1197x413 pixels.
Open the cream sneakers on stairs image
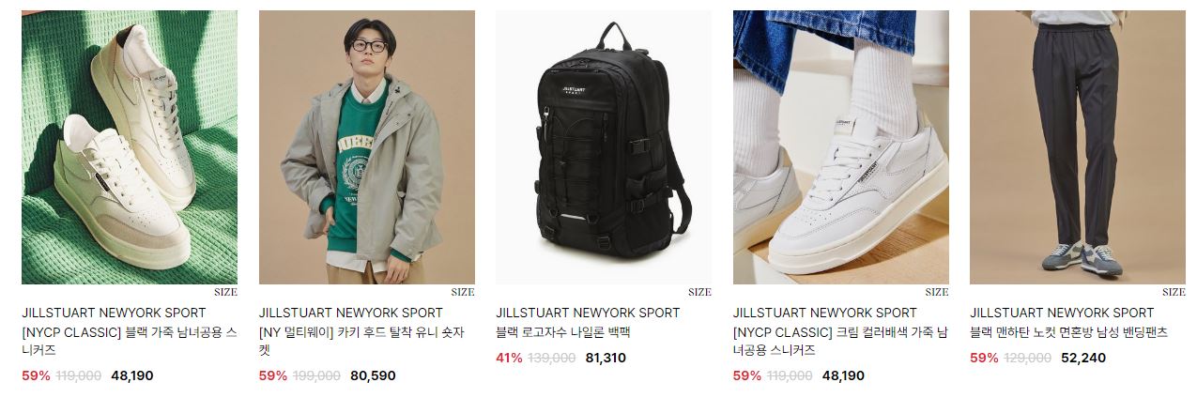click(841, 147)
